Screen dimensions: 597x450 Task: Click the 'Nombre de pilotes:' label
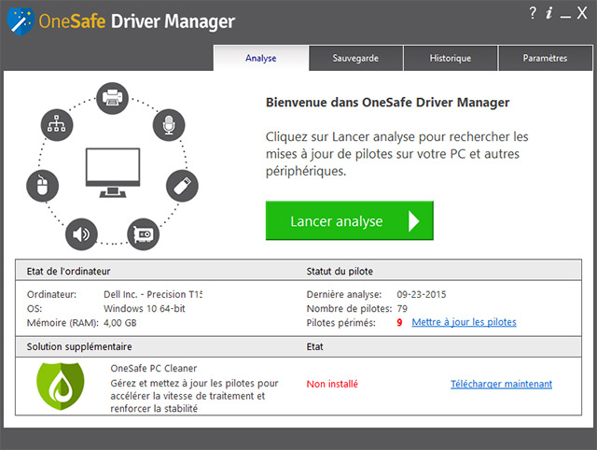coord(349,309)
